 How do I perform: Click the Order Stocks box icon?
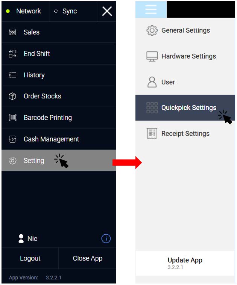click(x=12, y=96)
